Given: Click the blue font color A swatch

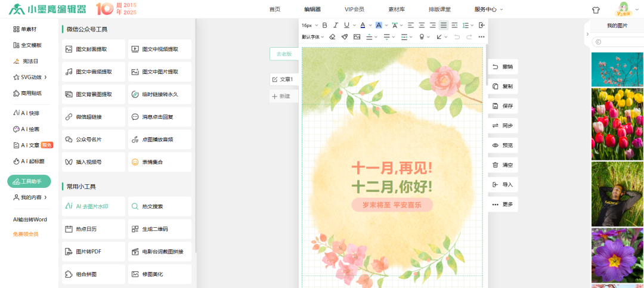Looking at the screenshot, I should click(363, 26).
